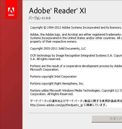The image size is (122, 129).
Task: Click the Adobe Reader XI title
Action: click(x=57, y=11)
